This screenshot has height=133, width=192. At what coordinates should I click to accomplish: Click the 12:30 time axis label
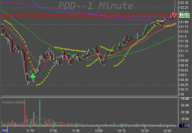(x=145, y=131)
